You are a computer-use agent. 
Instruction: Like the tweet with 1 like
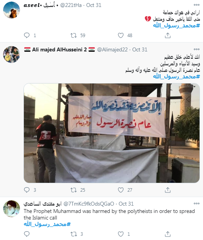click(121, 234)
